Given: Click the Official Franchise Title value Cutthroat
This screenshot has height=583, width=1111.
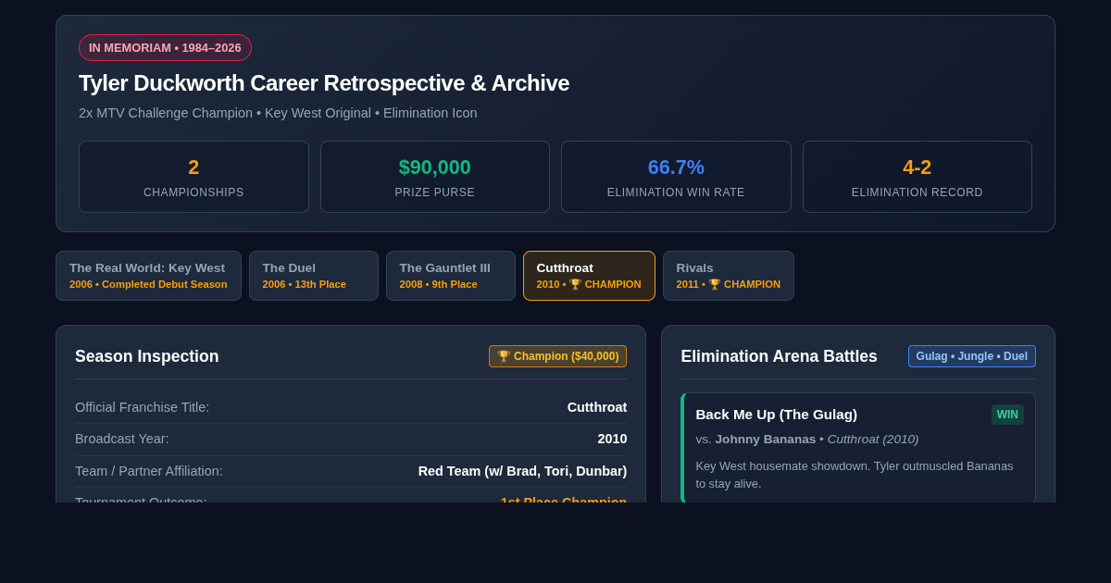Looking at the screenshot, I should [597, 407].
